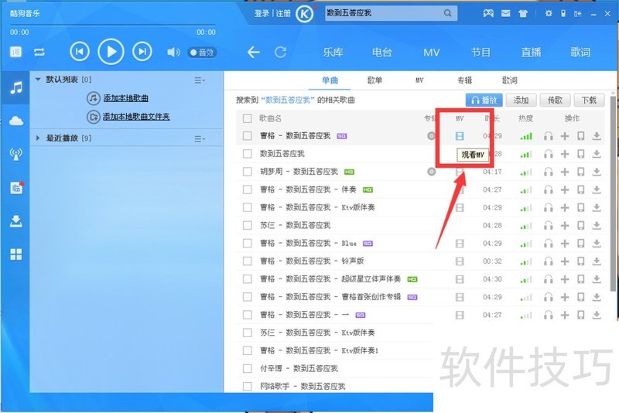
Task: Check the box for 苏仨 - 数到五答应我
Action: tap(247, 225)
